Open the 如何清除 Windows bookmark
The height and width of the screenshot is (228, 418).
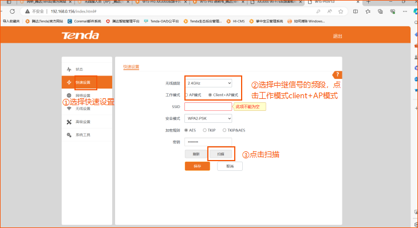[x=306, y=21]
